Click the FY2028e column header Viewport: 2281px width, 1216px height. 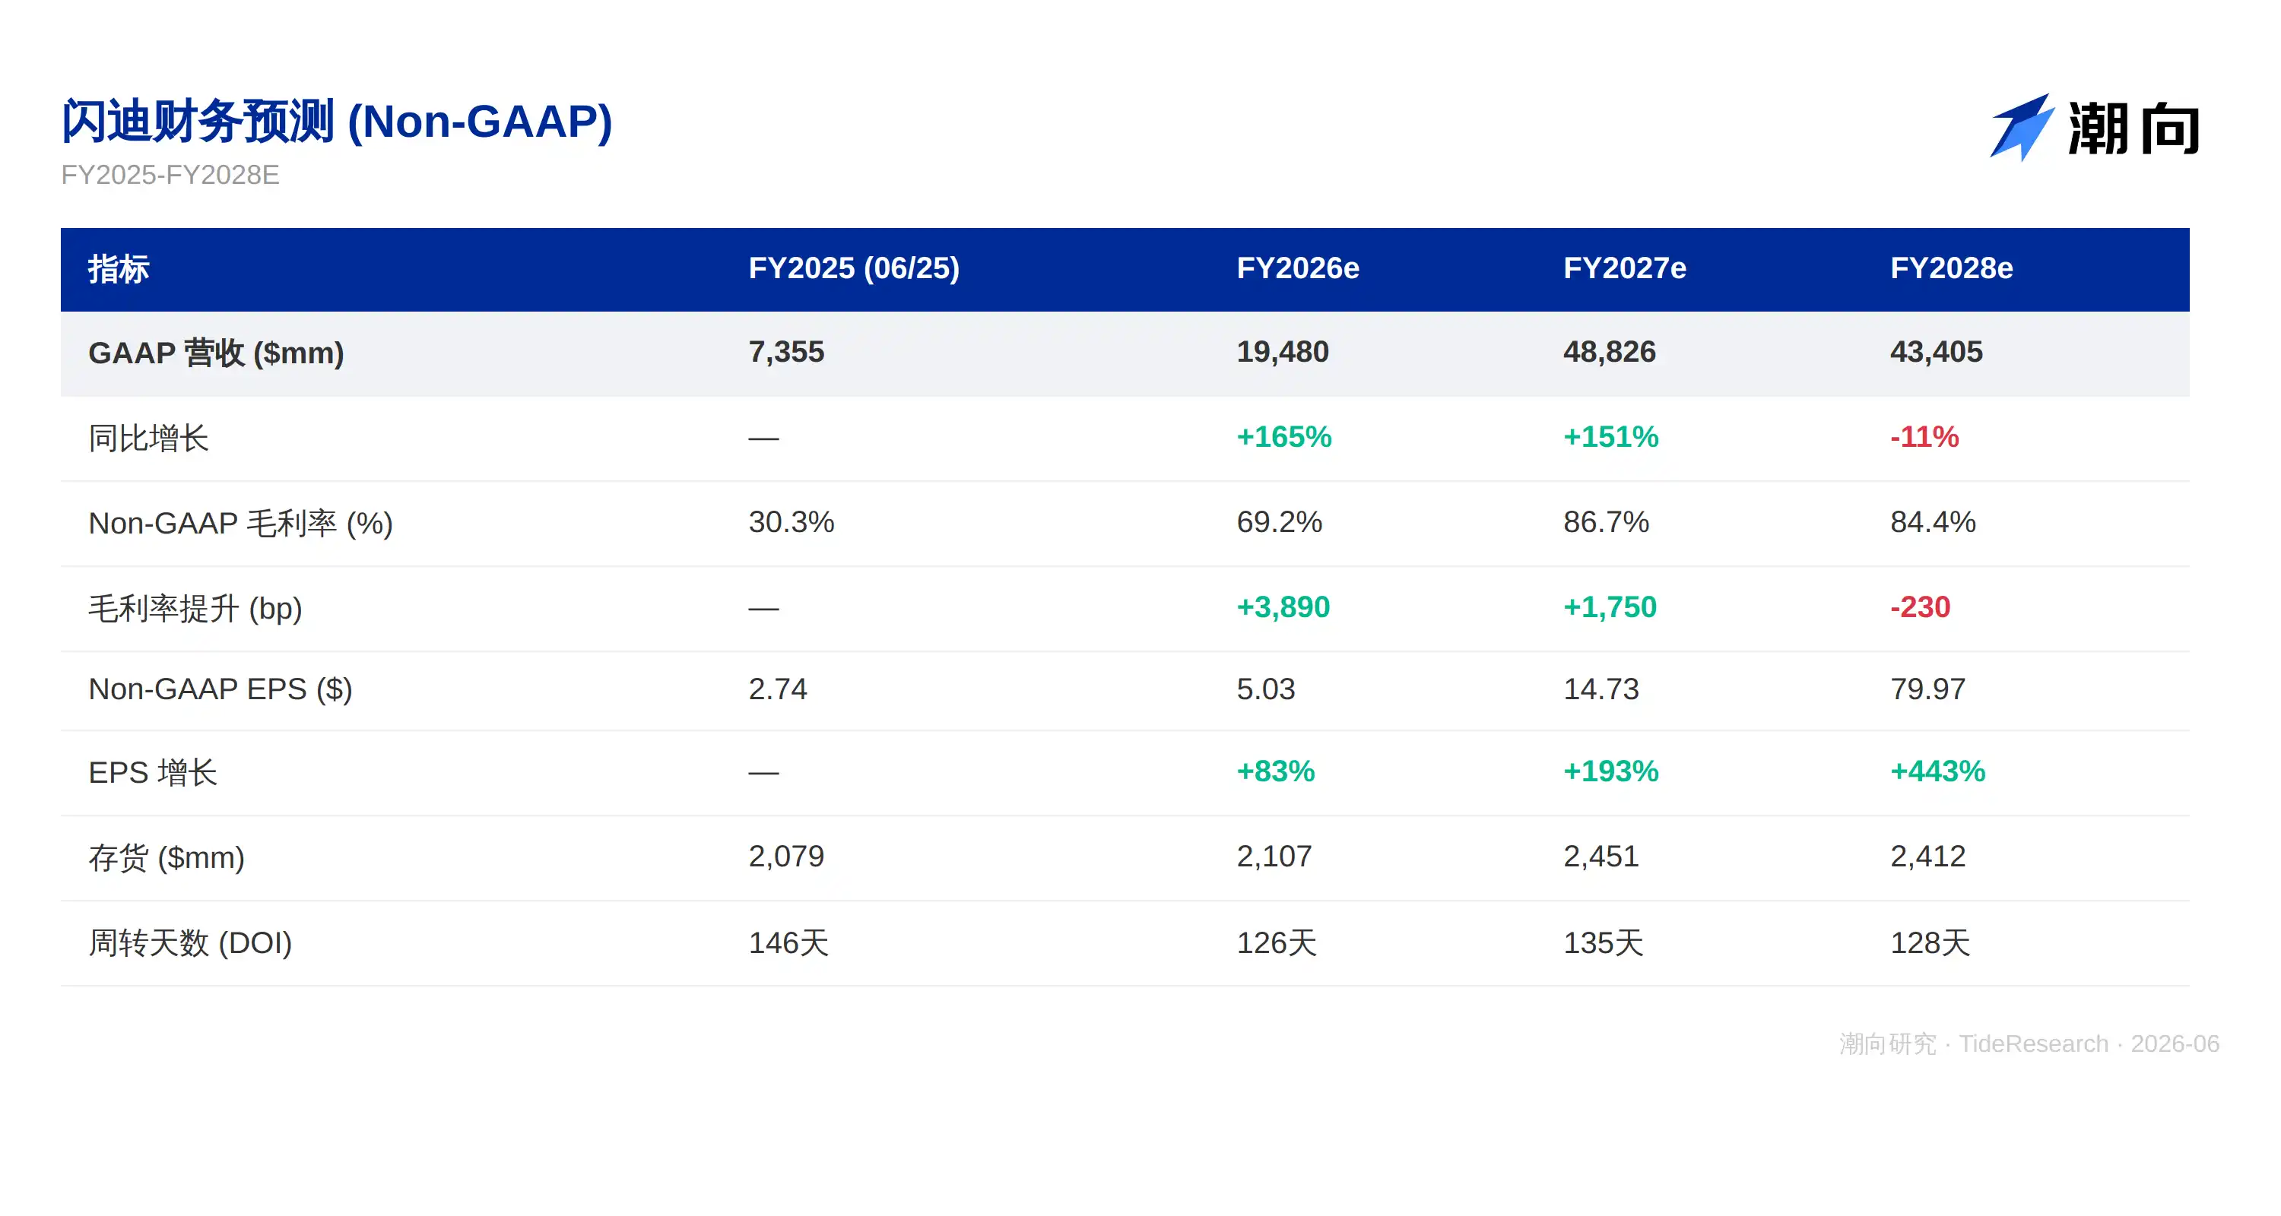[1951, 268]
